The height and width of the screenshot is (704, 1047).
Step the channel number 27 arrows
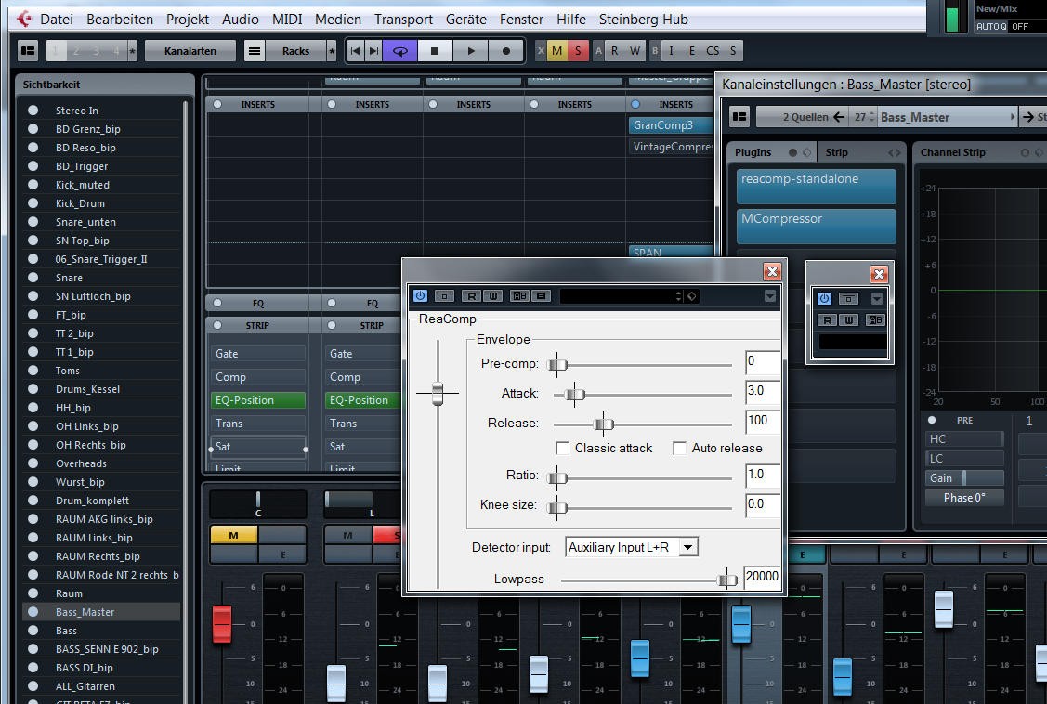click(x=871, y=117)
